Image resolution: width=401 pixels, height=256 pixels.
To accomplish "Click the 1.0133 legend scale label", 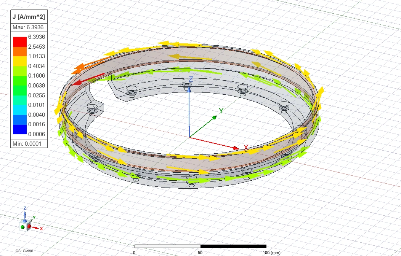I will [x=37, y=56].
